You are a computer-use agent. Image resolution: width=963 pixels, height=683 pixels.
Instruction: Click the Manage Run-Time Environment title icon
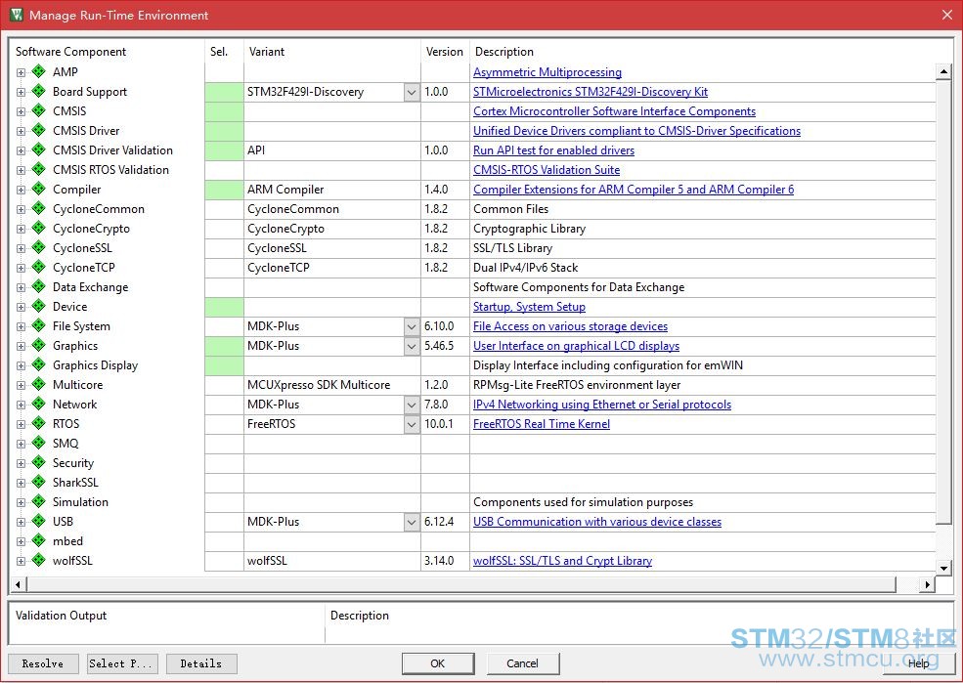pyautogui.click(x=17, y=15)
